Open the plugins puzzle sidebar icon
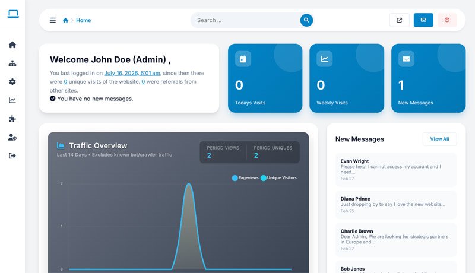This screenshot has height=273, width=475. pos(12,119)
